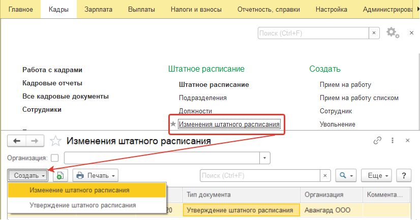Copy link using chain icon
Image resolution: width=420 pixels, height=220 pixels.
[x=377, y=140]
